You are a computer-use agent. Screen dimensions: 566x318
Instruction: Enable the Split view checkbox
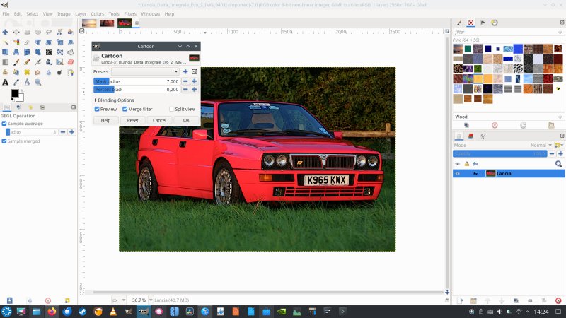(171, 109)
